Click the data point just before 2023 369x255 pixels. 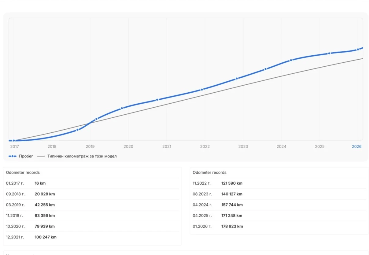tap(237, 79)
